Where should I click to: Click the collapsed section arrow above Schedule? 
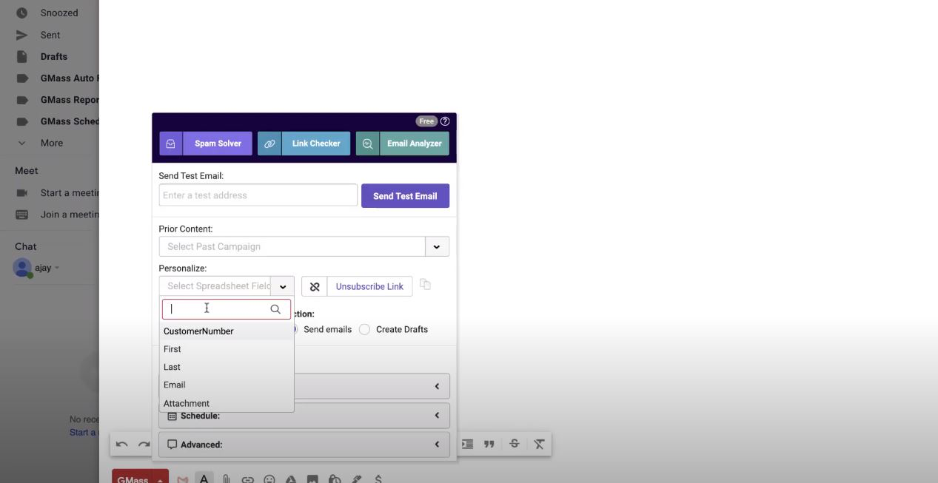[437, 386]
